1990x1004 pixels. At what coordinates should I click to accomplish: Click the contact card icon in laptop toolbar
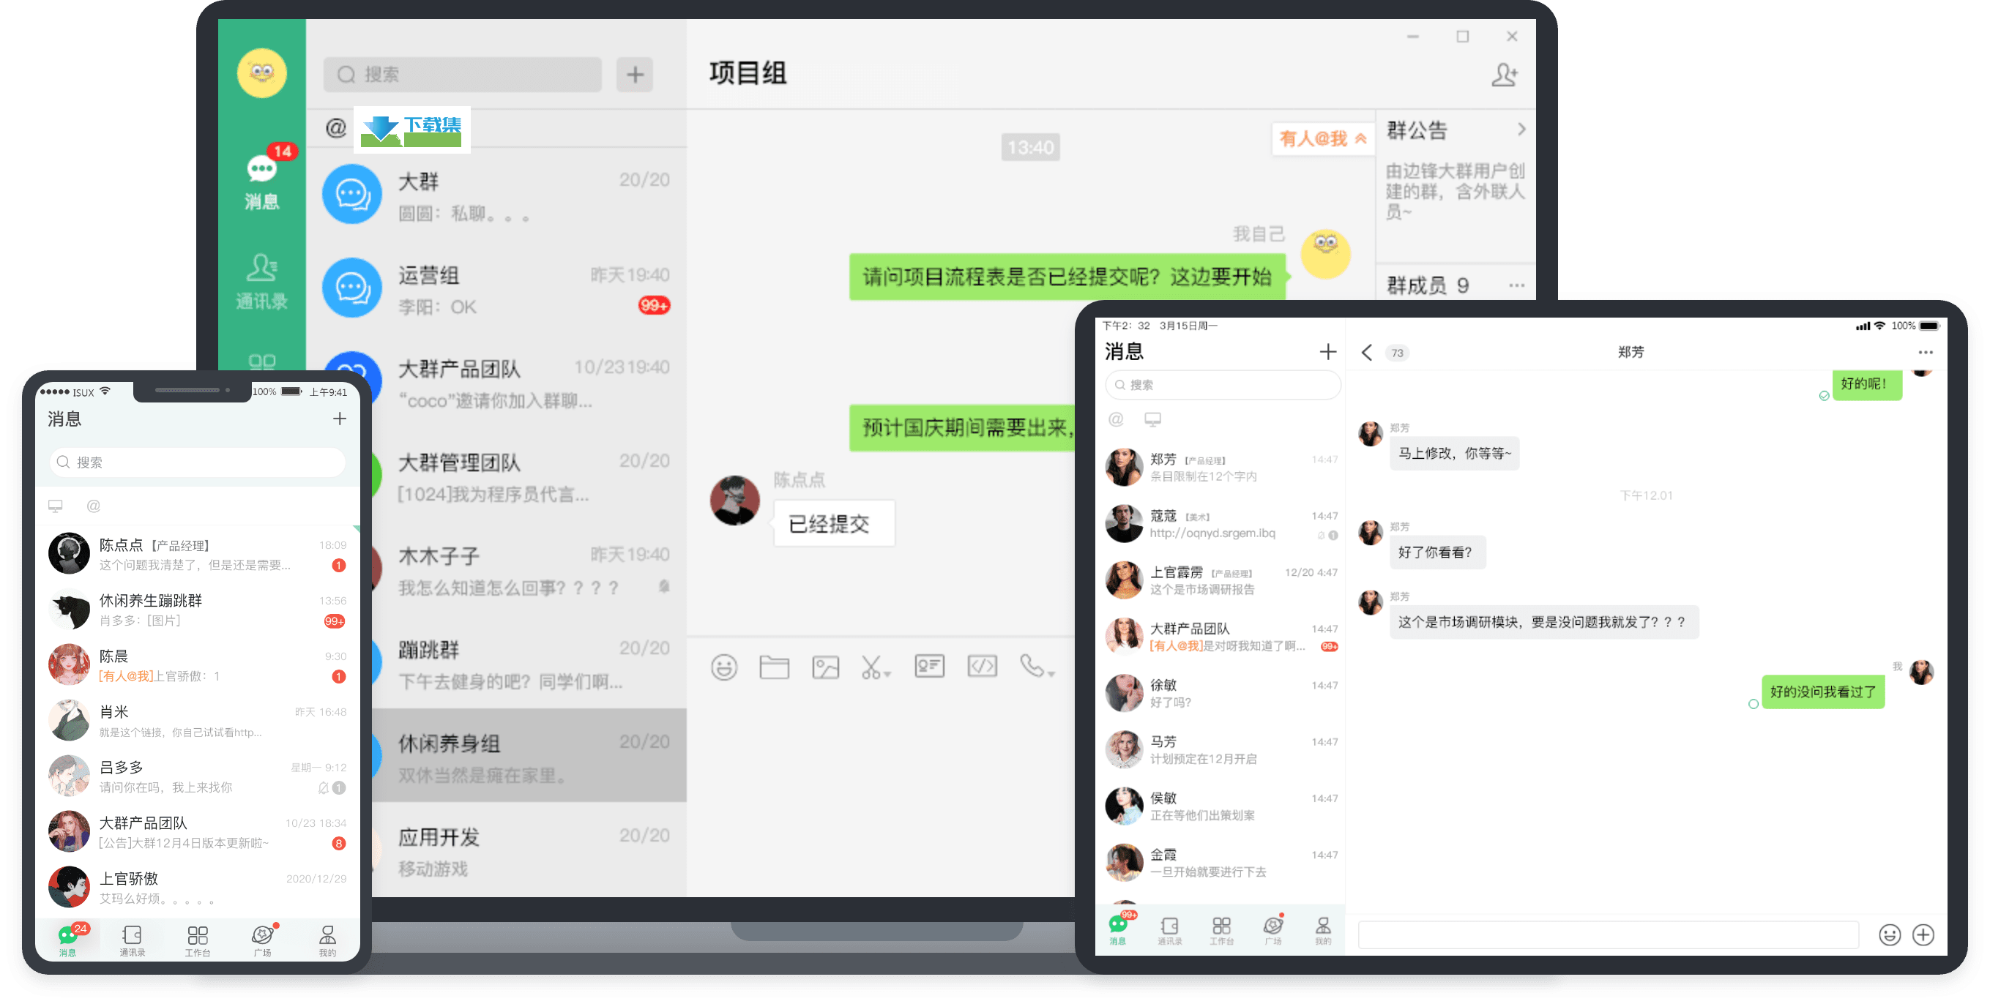tap(929, 666)
